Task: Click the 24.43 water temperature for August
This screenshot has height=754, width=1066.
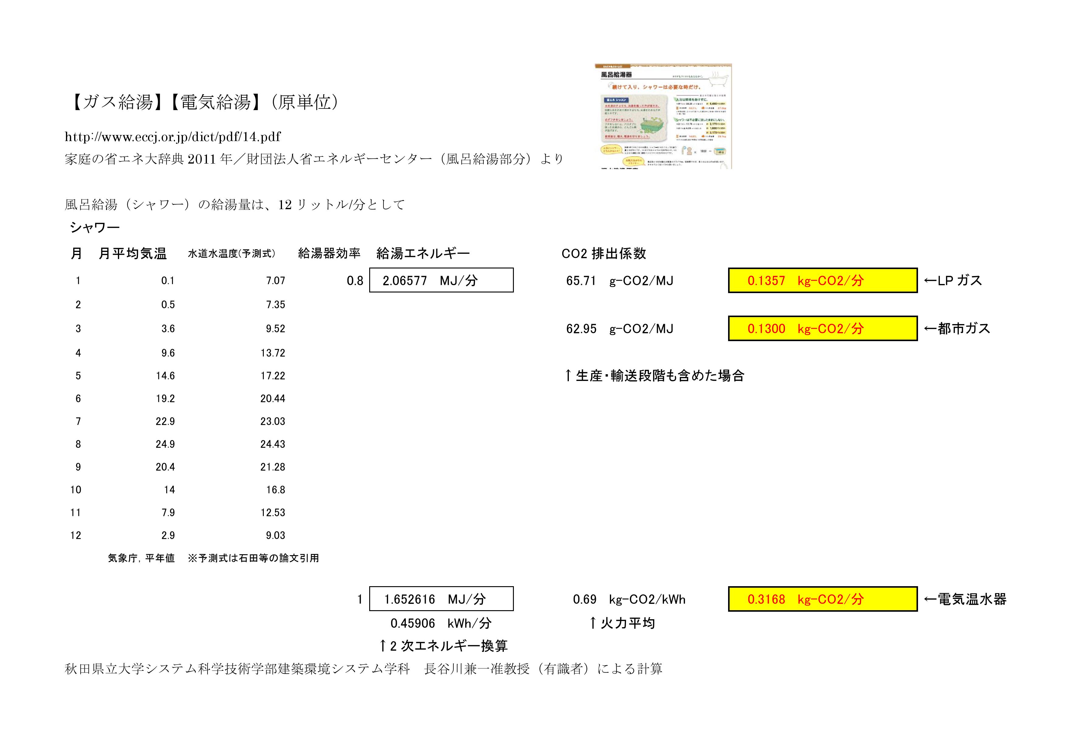Action: (273, 444)
